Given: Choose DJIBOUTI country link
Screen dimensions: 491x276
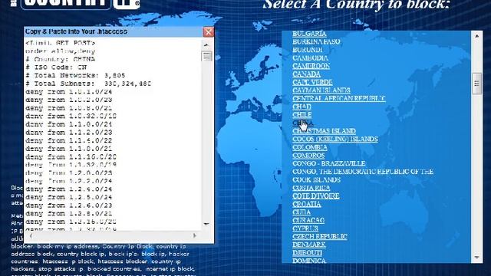Looking at the screenshot, I should [x=307, y=253].
